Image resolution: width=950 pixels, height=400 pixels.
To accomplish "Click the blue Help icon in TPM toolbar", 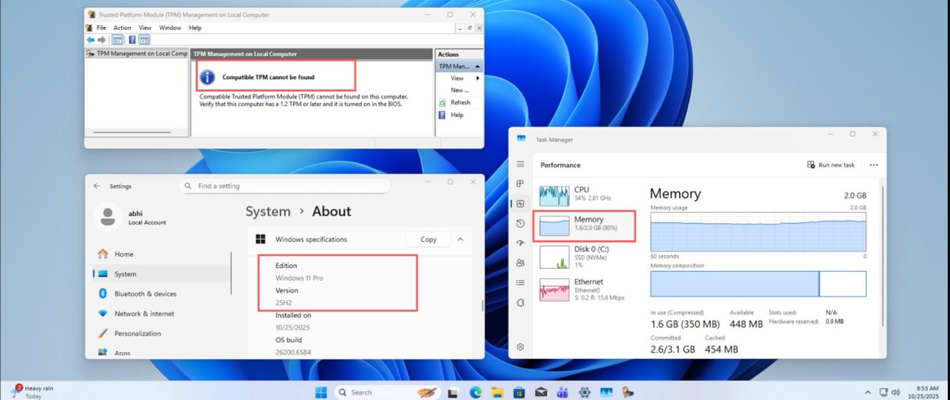I will pyautogui.click(x=132, y=40).
